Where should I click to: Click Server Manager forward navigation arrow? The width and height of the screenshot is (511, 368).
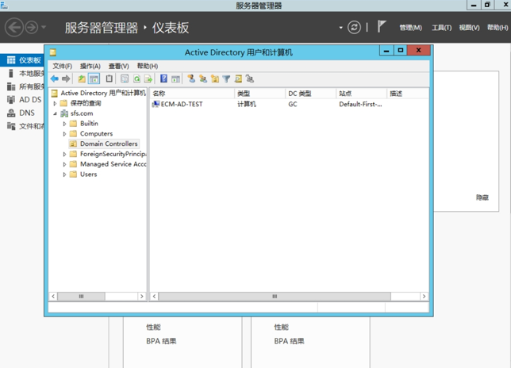coord(32,27)
